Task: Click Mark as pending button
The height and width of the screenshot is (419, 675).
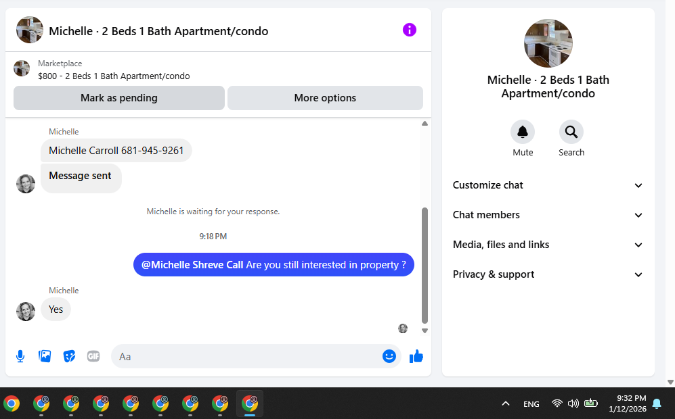Action: coord(119,98)
